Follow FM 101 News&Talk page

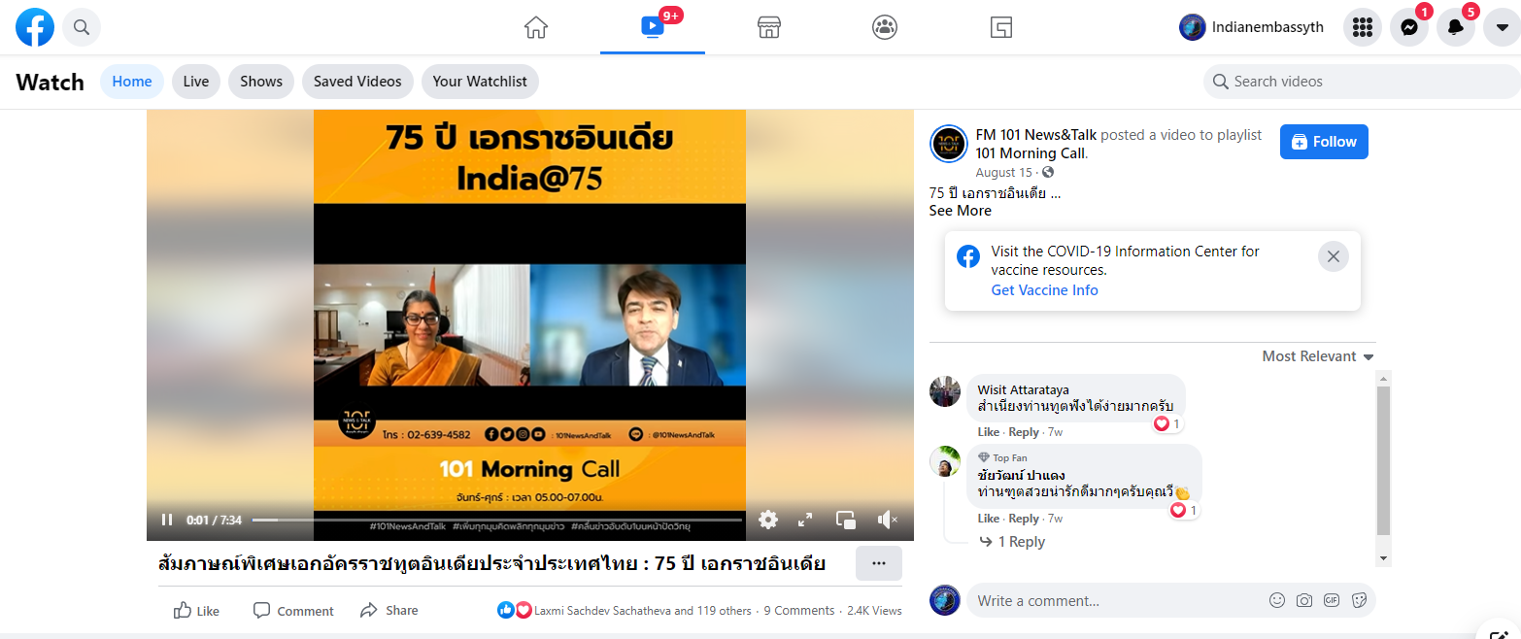(x=1324, y=142)
